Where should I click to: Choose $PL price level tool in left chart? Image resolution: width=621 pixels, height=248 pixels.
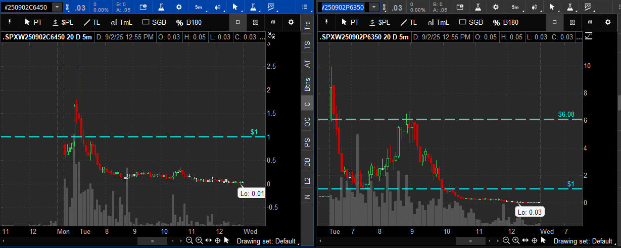(x=63, y=22)
